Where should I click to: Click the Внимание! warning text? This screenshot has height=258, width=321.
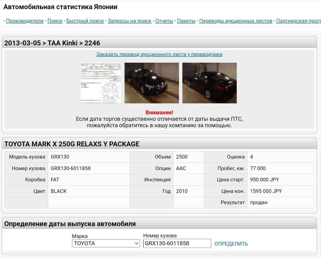[x=159, y=113]
